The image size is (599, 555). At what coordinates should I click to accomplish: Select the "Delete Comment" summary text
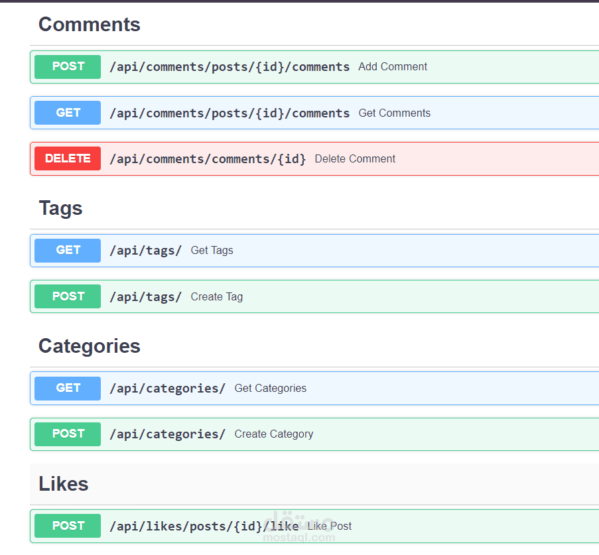(355, 159)
